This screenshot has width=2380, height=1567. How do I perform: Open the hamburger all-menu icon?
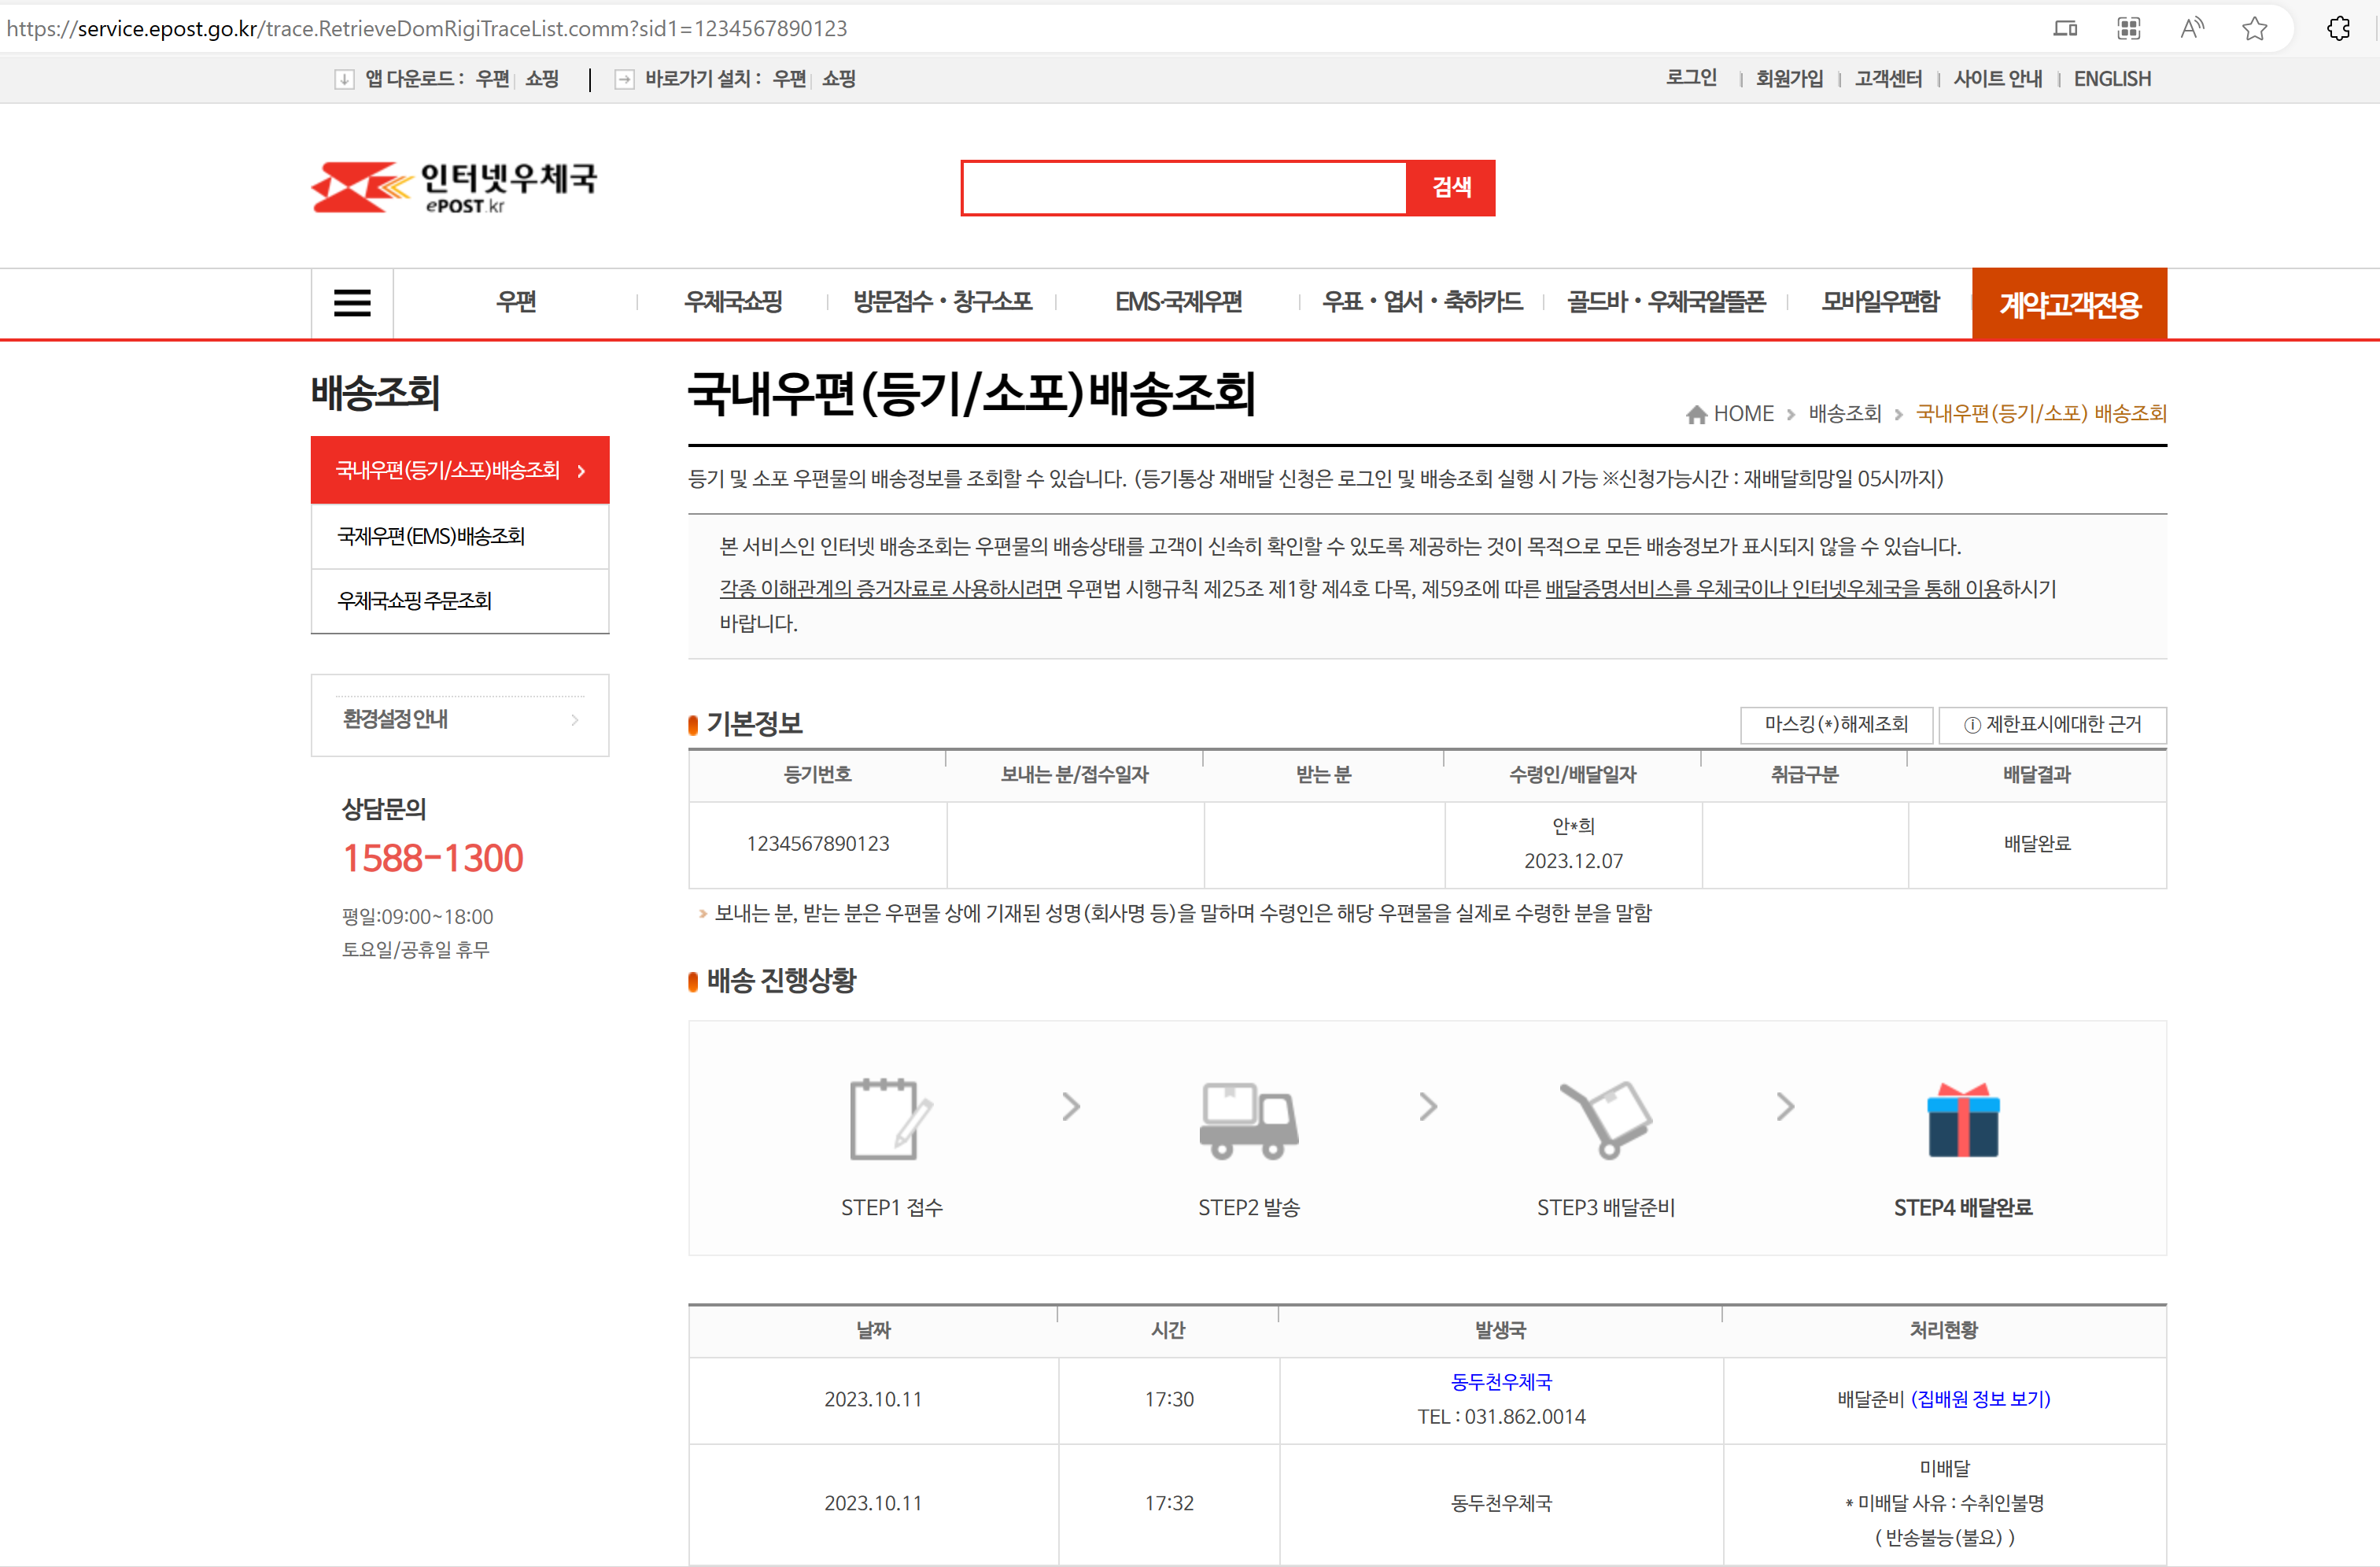351,302
